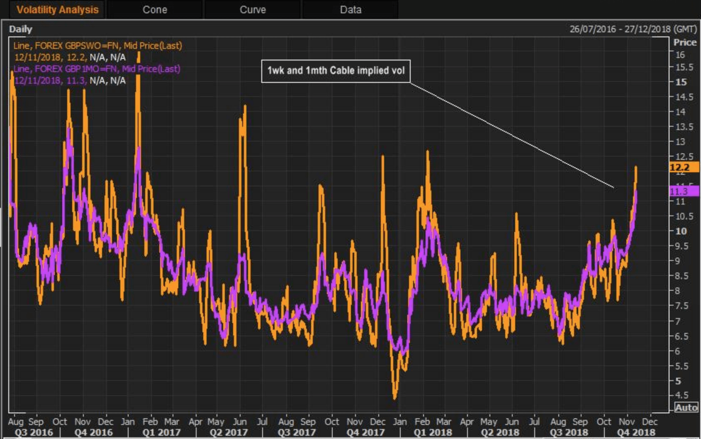Click the 12/11/2018, 11.3 legend value line
The height and width of the screenshot is (439, 701).
point(70,80)
